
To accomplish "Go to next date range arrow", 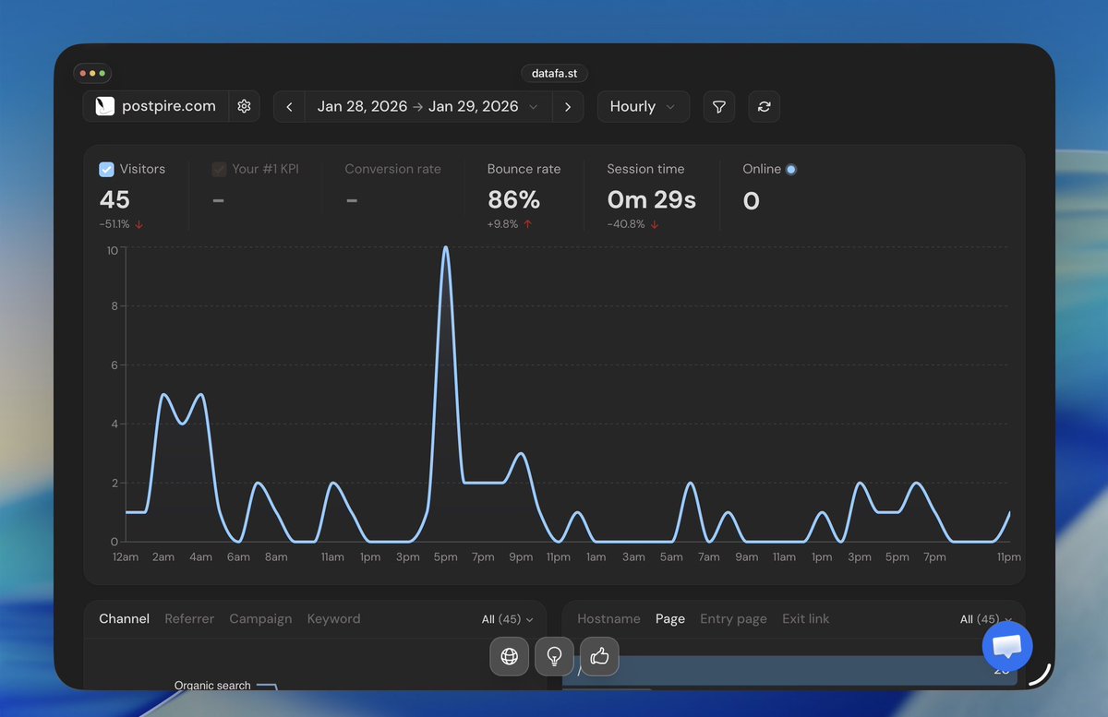I will coord(568,106).
